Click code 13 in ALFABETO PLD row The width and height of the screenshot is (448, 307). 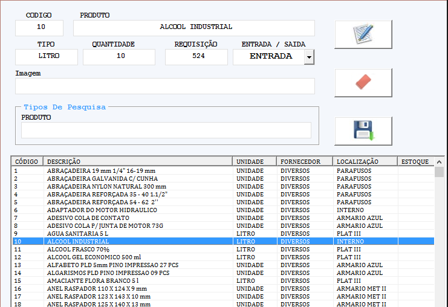point(18,265)
